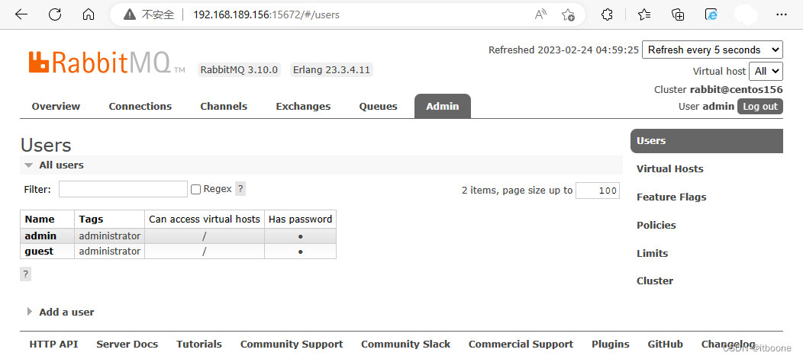Viewport: 803px width, 359px height.
Task: Open the browser profile avatar
Action: [746, 14]
